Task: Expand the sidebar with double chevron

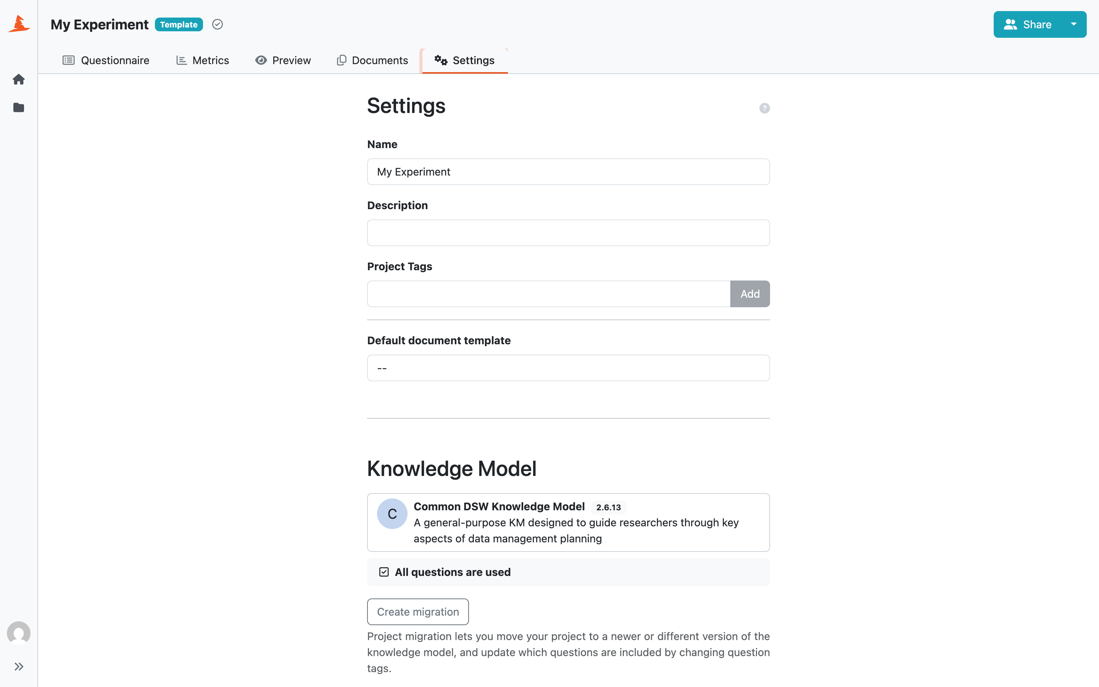Action: pos(19,666)
